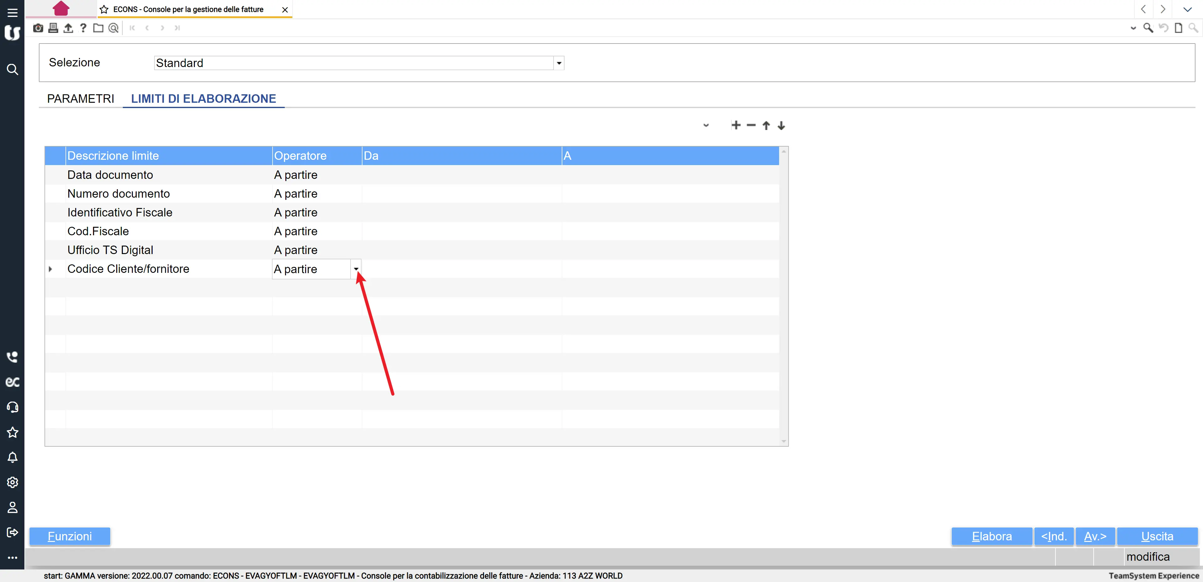
Task: Open operator dropdown for Codice Cliente/fornitore
Action: click(x=356, y=269)
